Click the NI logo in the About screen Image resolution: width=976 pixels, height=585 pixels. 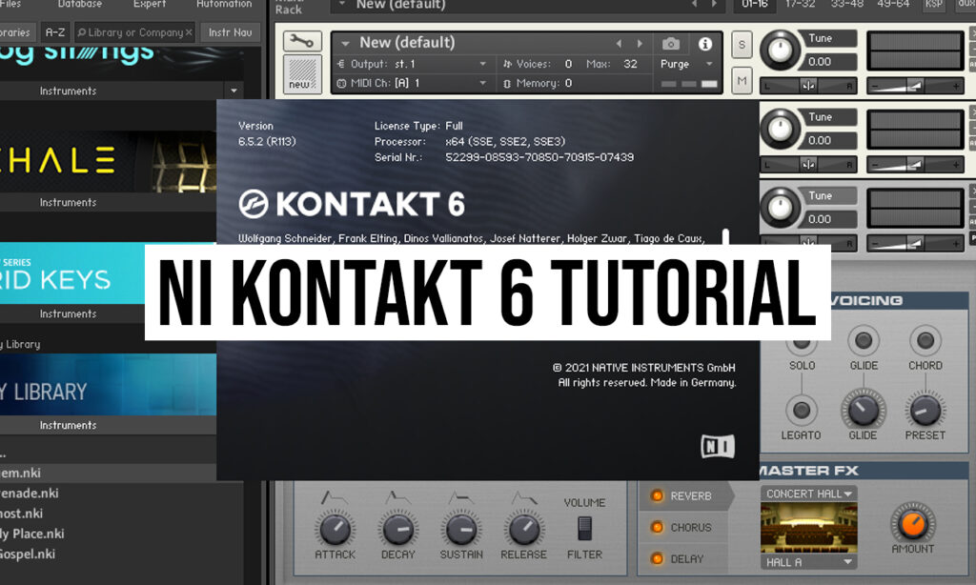coord(718,446)
